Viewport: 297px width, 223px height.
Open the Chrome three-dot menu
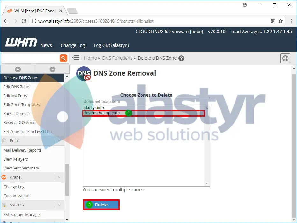(x=291, y=21)
